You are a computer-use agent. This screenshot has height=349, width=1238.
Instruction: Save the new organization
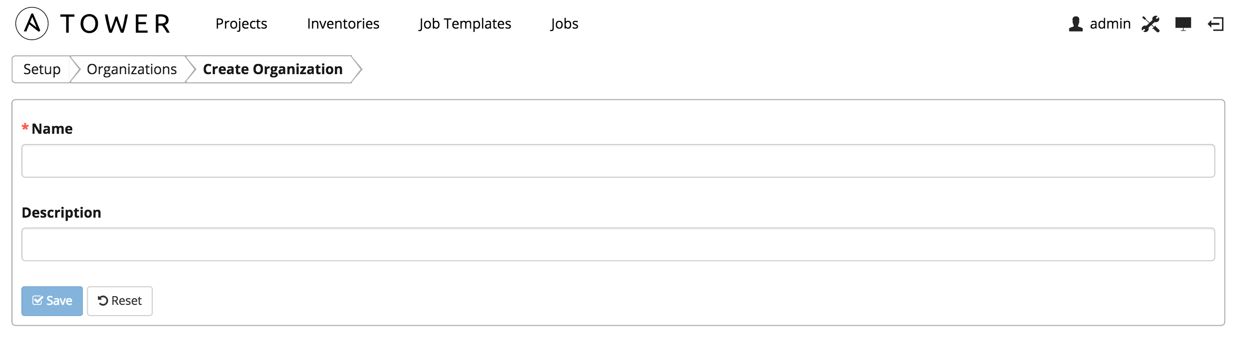52,301
